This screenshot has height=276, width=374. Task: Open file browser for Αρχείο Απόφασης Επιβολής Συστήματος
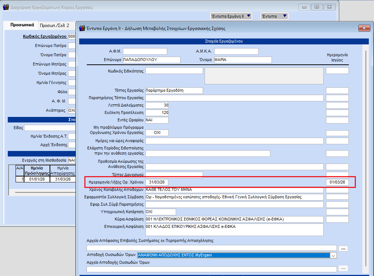click(x=343, y=248)
